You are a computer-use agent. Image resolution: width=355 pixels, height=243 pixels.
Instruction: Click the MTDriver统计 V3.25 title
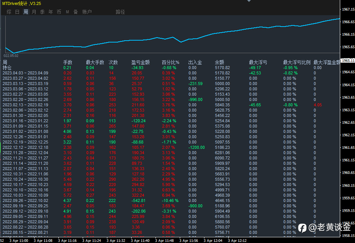point(22,4)
